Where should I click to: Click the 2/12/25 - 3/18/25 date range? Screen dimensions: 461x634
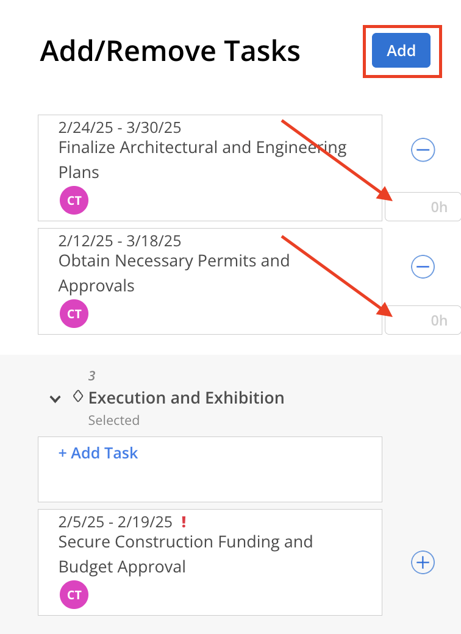click(x=120, y=241)
